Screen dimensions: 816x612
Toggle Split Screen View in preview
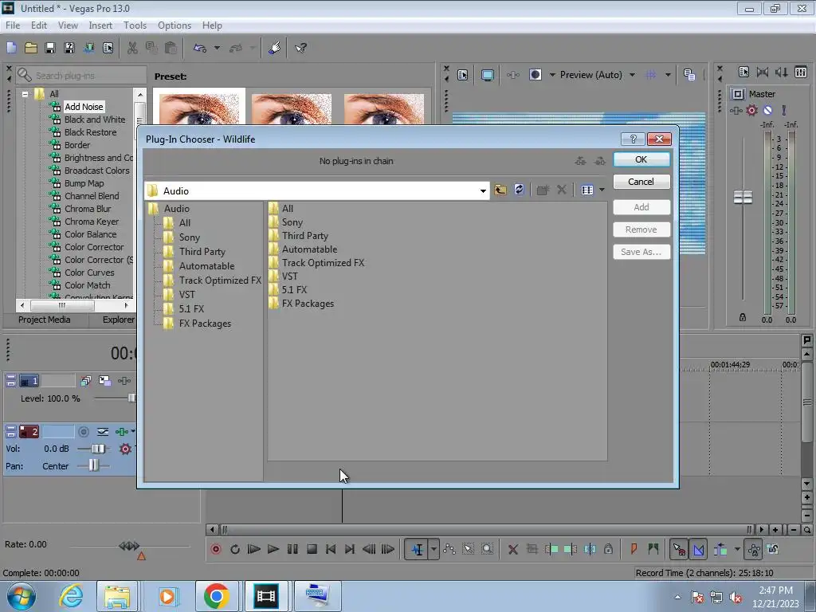pos(535,75)
